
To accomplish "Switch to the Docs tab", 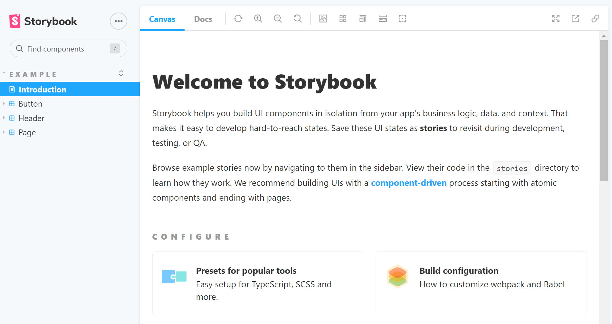I will tap(203, 19).
